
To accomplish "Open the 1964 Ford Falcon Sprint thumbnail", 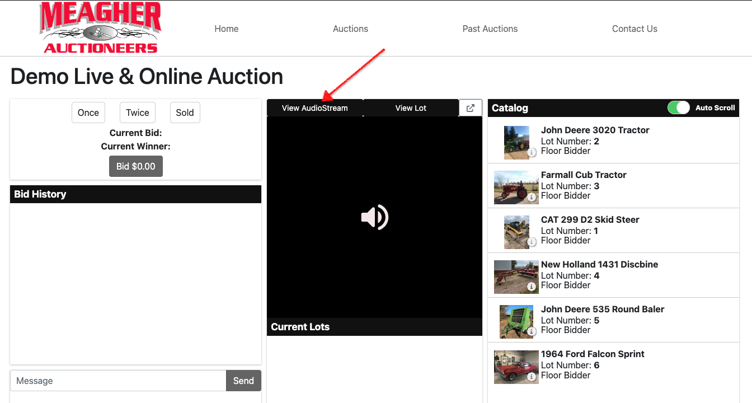I will pyautogui.click(x=515, y=367).
